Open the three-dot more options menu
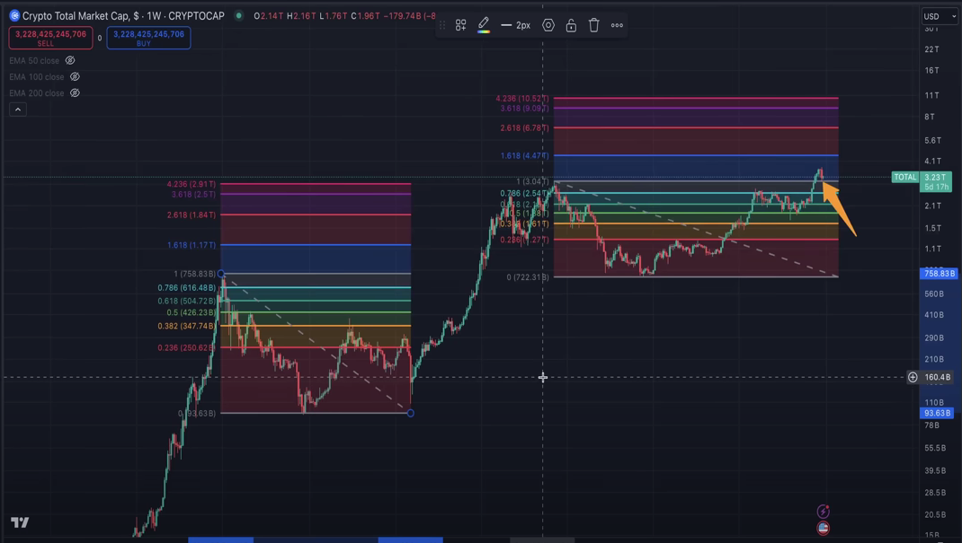962x543 pixels. click(617, 25)
